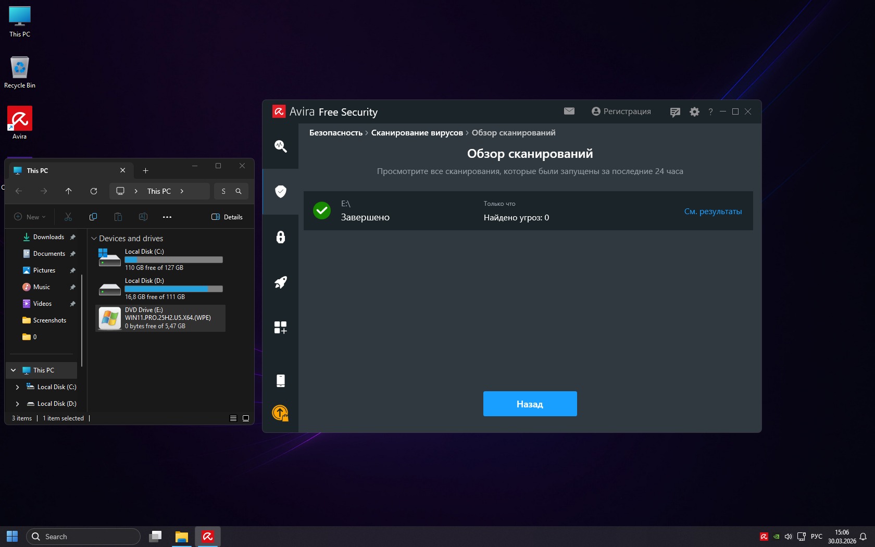Click the Avira feedback chat icon
Image resolution: width=875 pixels, height=547 pixels.
point(675,112)
